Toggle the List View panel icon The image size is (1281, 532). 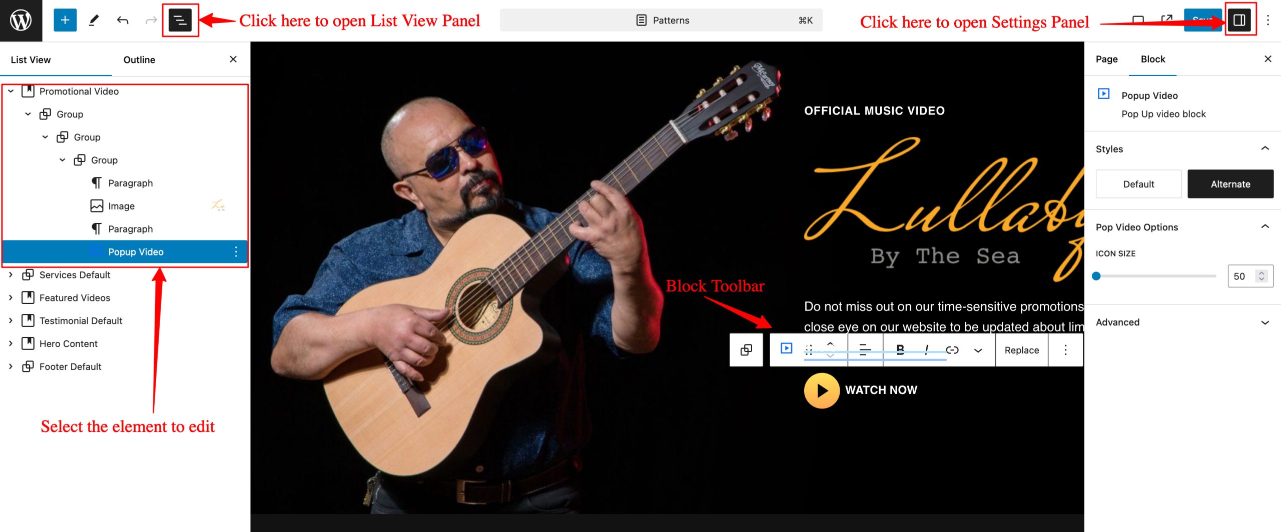tap(180, 20)
